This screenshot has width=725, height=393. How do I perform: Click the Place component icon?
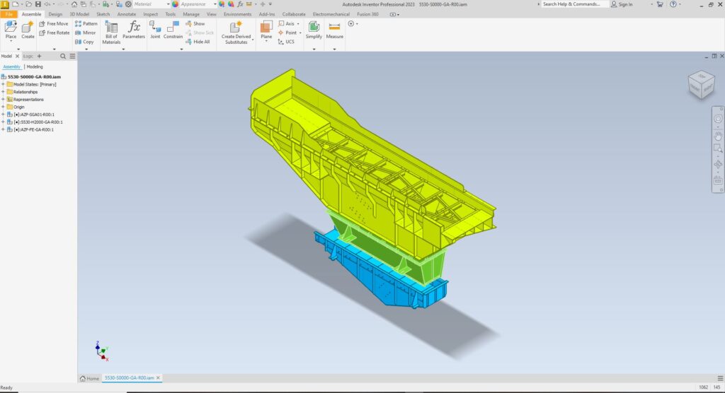point(11,28)
